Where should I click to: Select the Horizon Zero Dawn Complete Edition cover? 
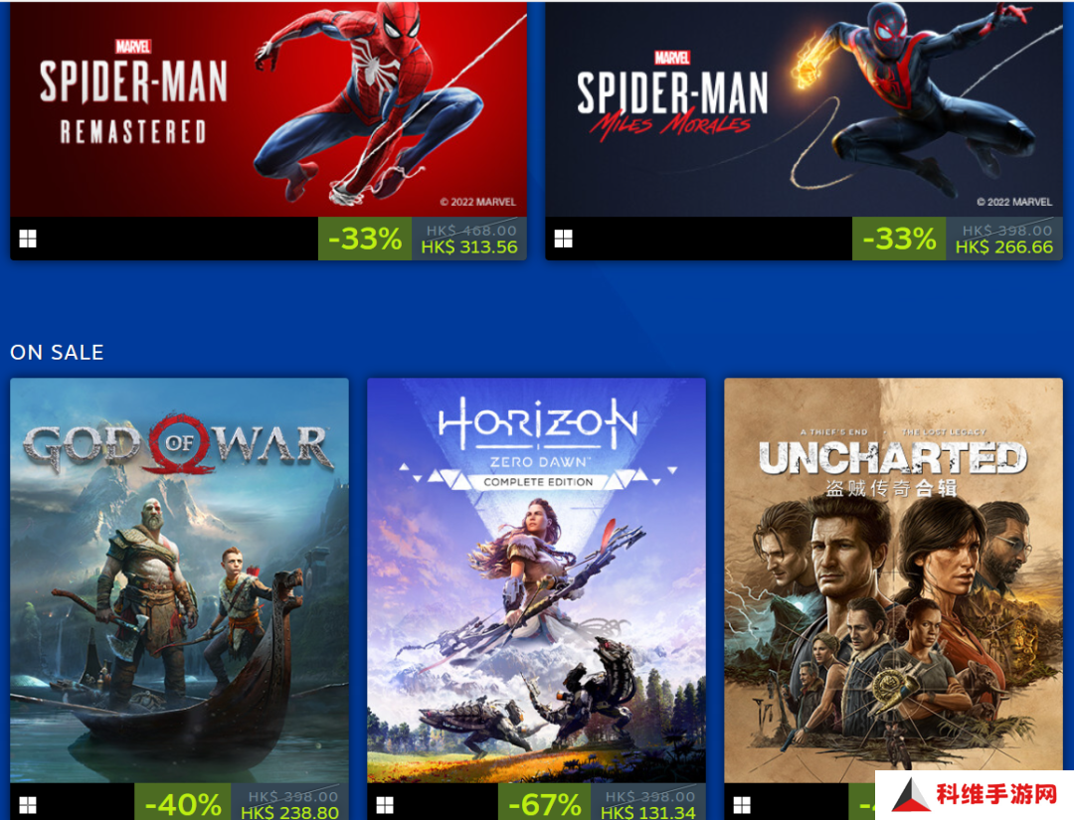(536, 580)
